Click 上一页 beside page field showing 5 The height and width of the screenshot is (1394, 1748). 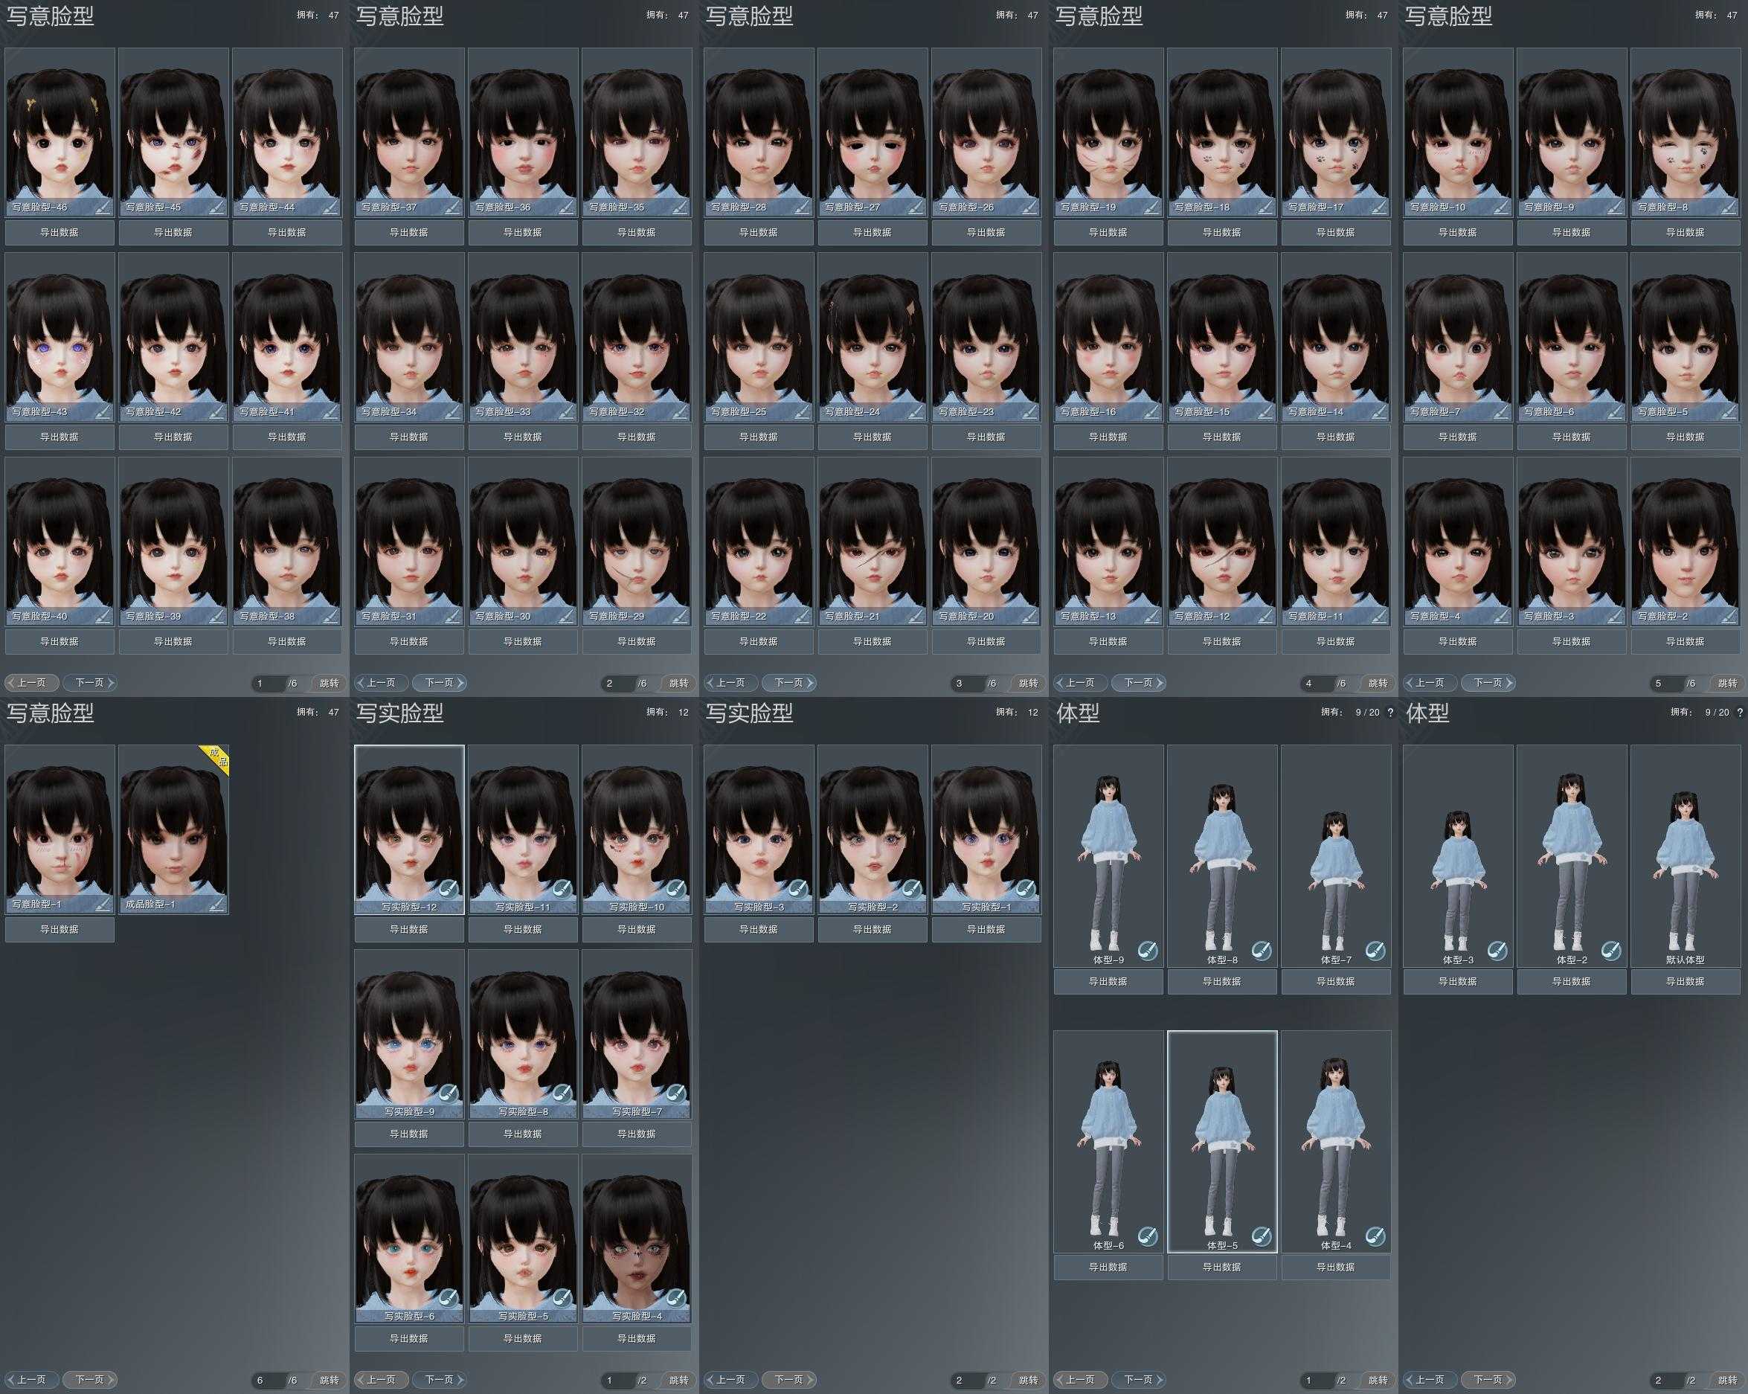pos(1429,684)
